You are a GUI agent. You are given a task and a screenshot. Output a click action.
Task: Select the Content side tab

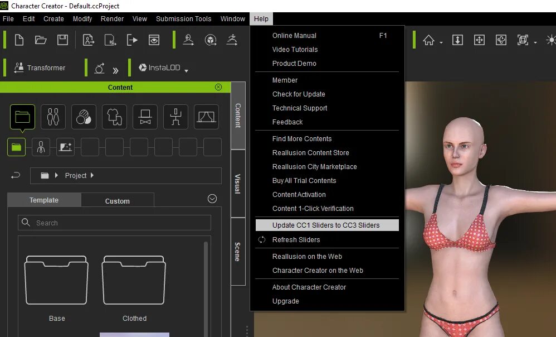coord(238,115)
